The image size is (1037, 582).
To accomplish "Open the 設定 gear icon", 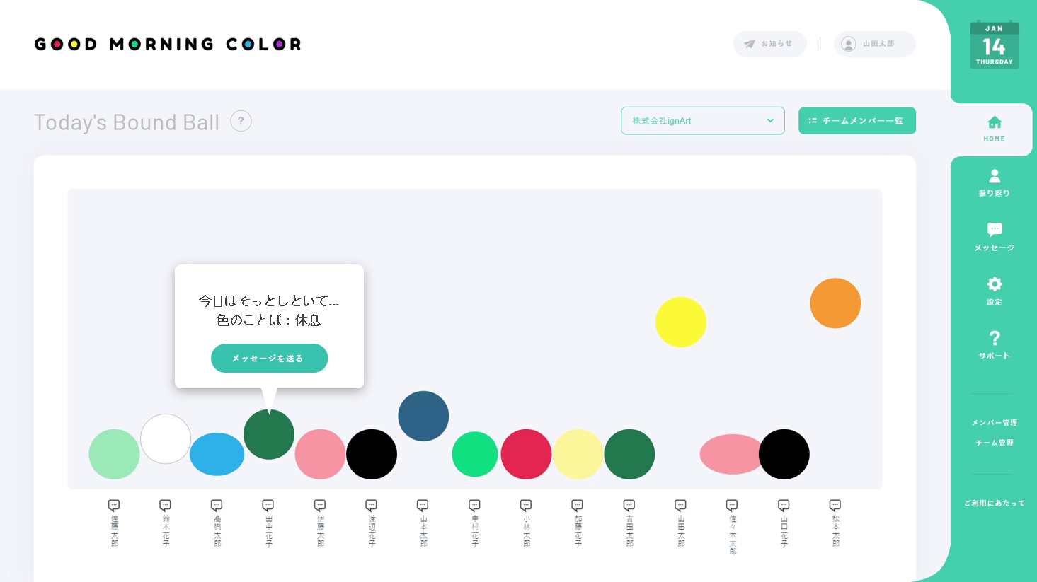I will (994, 284).
